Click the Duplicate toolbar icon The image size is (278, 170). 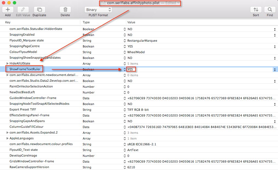(x=39, y=10)
